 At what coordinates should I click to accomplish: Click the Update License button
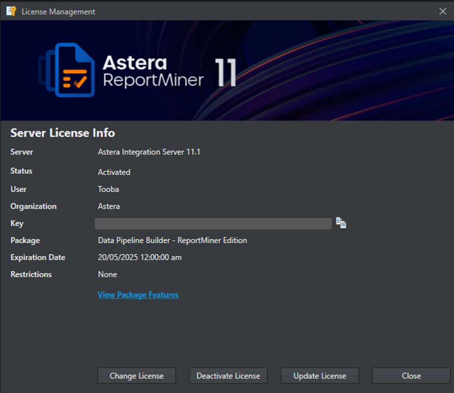pos(320,376)
